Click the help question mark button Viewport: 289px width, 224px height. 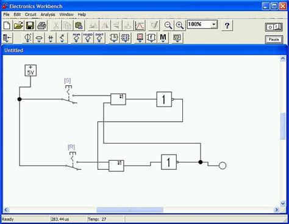coord(227,26)
